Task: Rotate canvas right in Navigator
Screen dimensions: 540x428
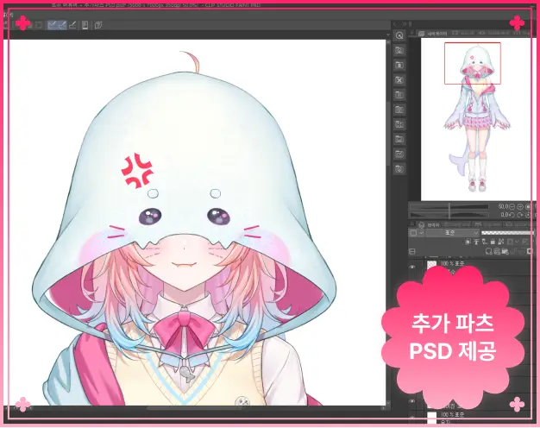Action: (x=520, y=215)
